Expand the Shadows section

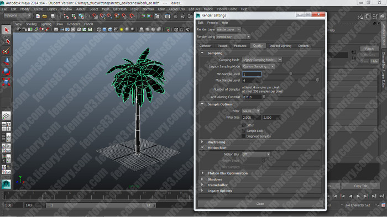pos(202,179)
